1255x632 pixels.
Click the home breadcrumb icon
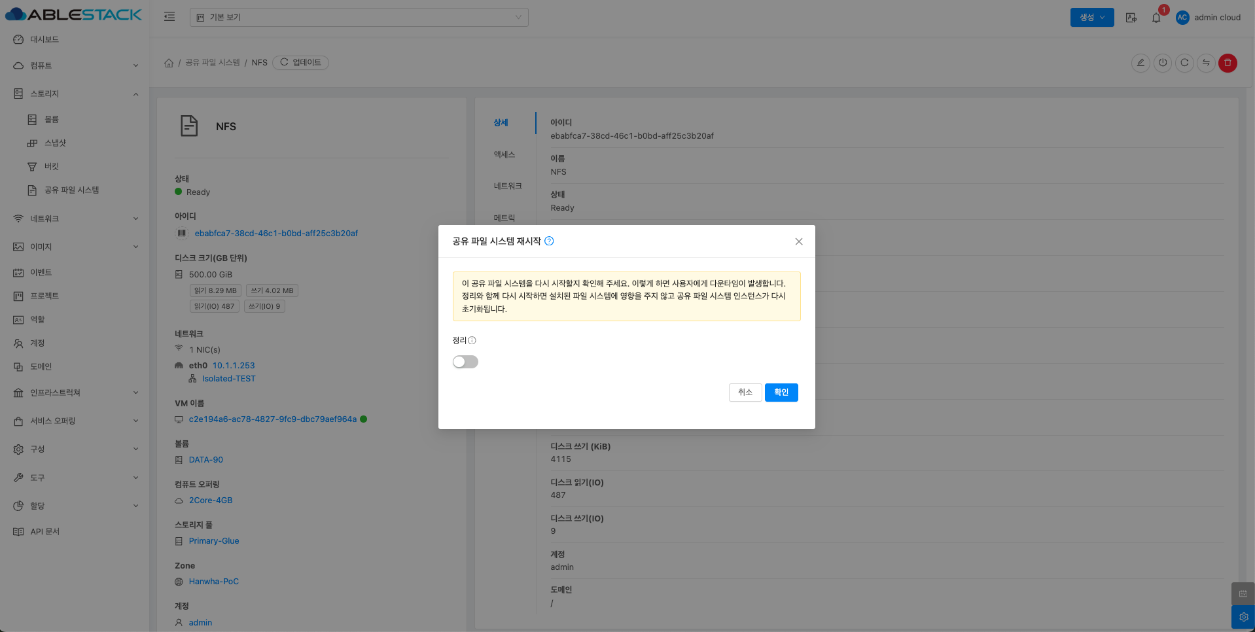pyautogui.click(x=169, y=63)
